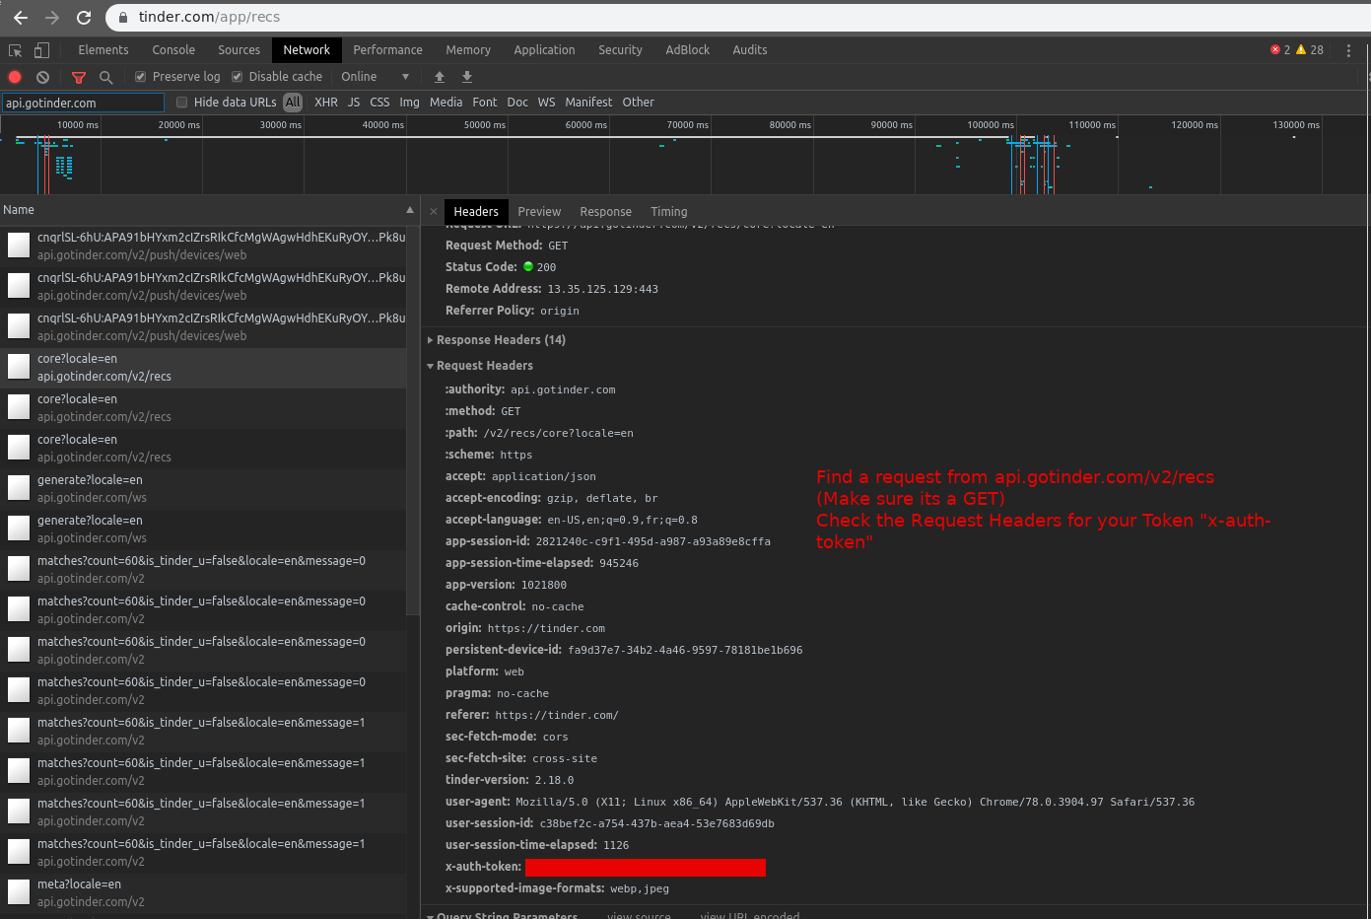Screen dimensions: 1371x919
Task: Filter requests by XHR type
Action: (326, 103)
